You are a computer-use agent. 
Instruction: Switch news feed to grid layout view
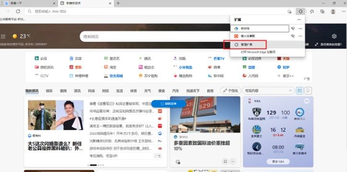300,91
